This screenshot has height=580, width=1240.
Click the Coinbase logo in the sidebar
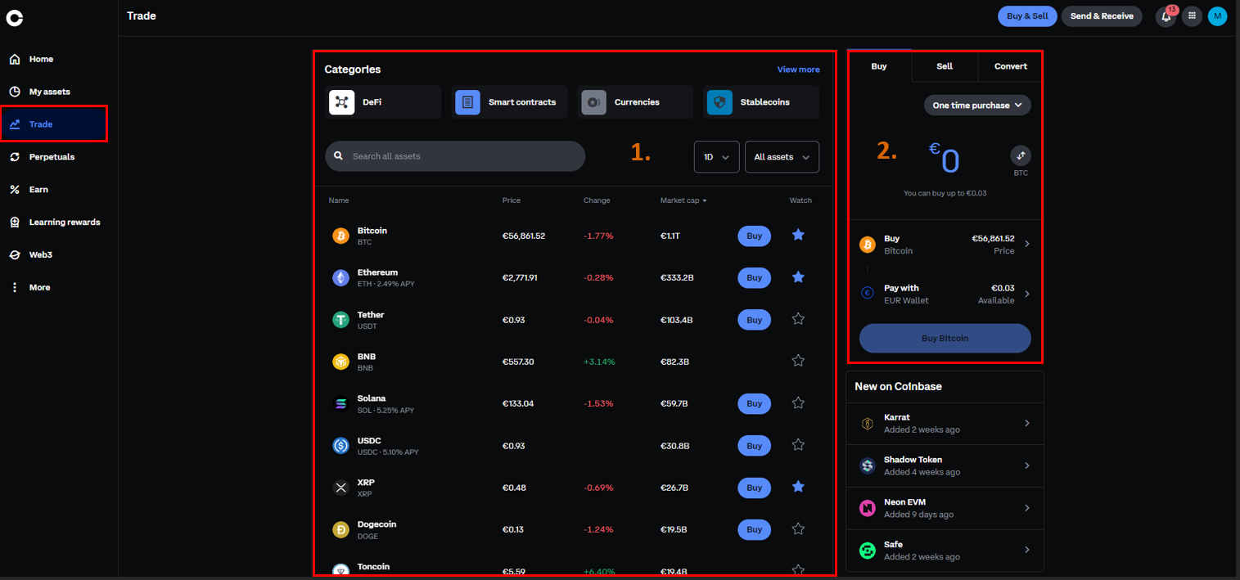coord(15,16)
